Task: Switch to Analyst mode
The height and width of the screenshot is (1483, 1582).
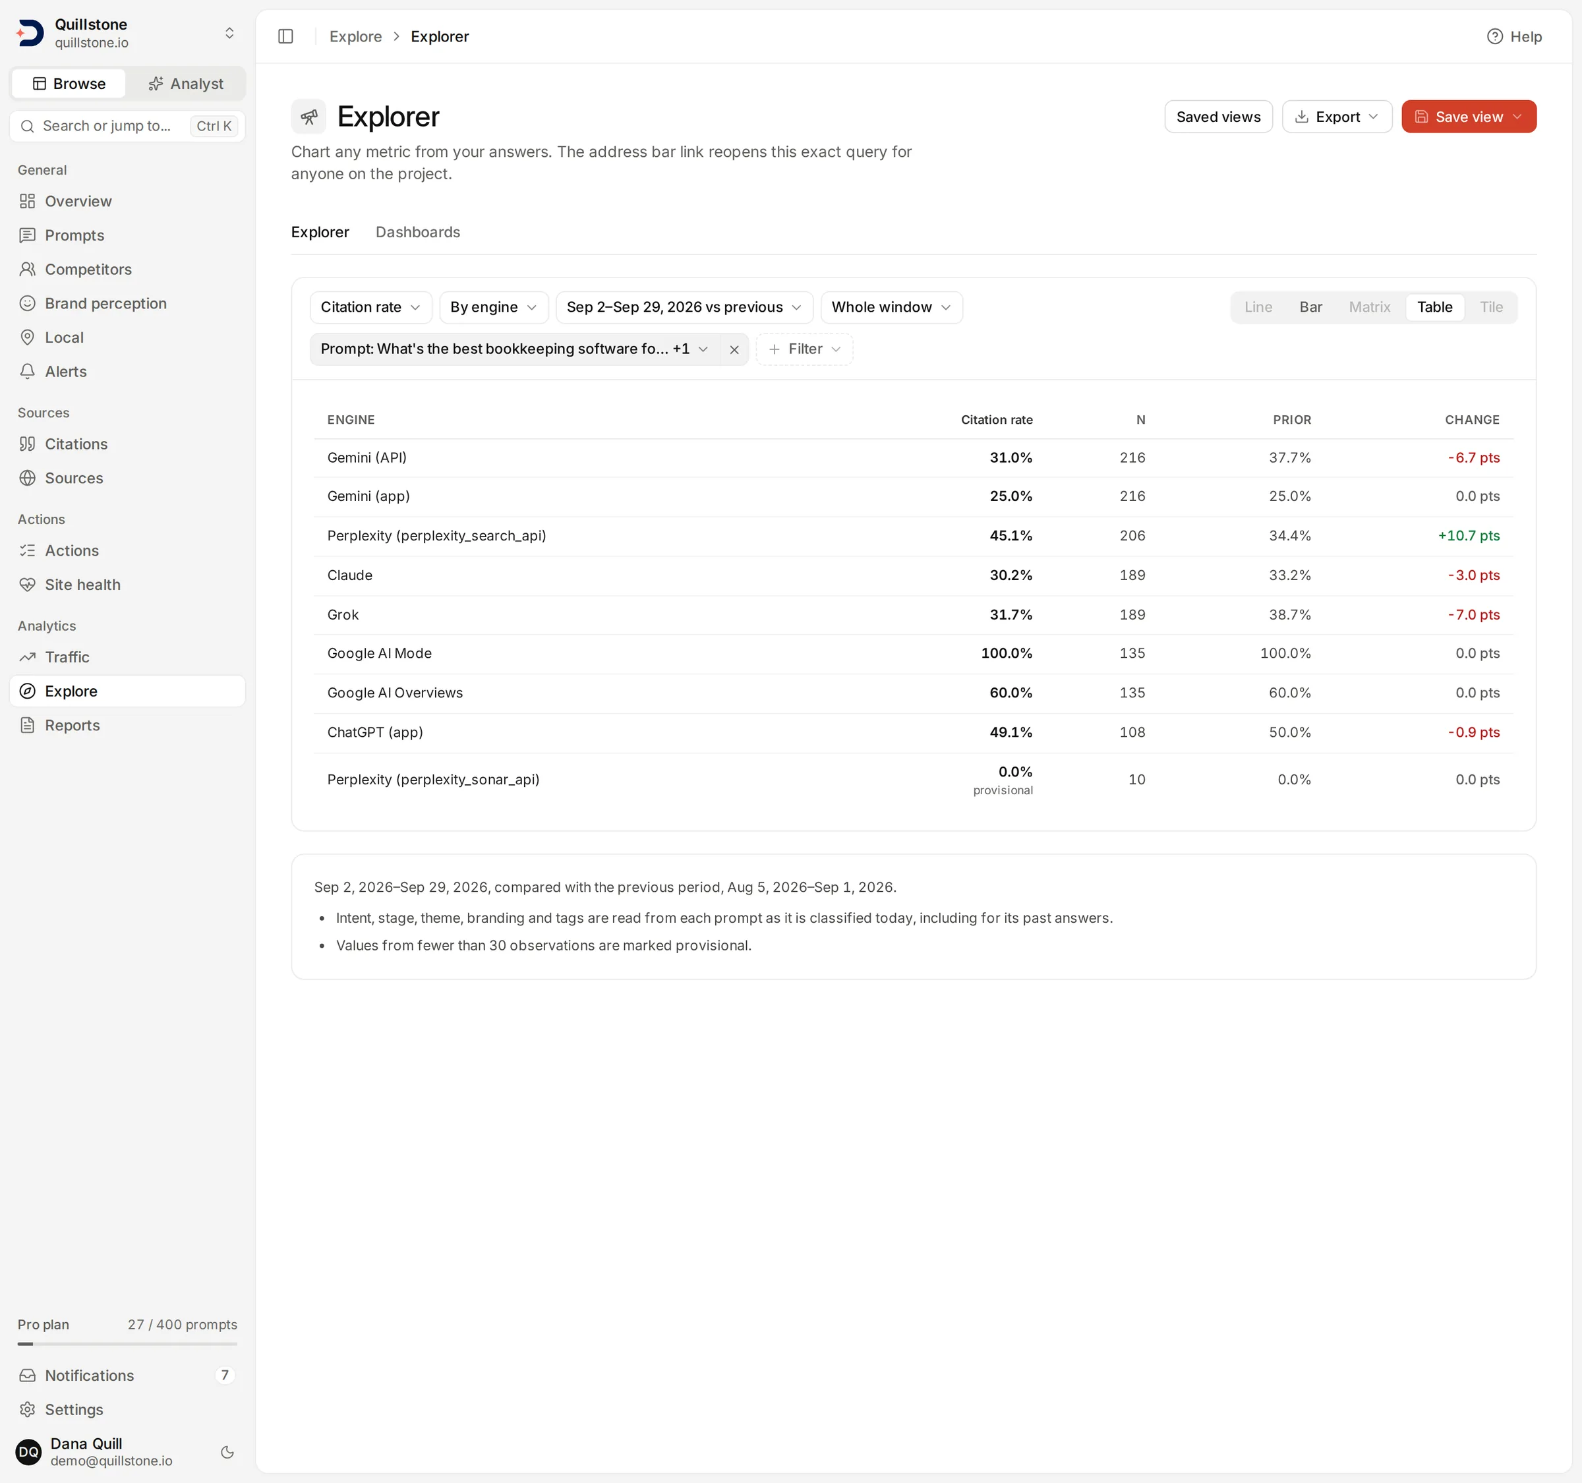Action: (x=185, y=84)
